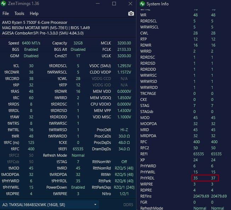Click the AMD Ryzen 5 7500F processor name
231x210 pixels.
[x=35, y=22]
